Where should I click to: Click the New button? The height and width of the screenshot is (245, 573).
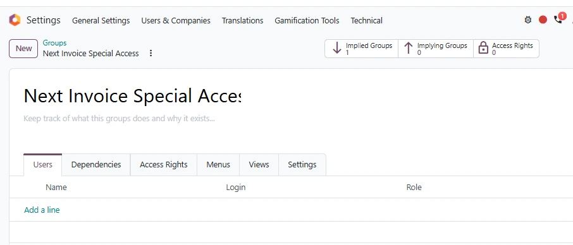[x=23, y=49]
